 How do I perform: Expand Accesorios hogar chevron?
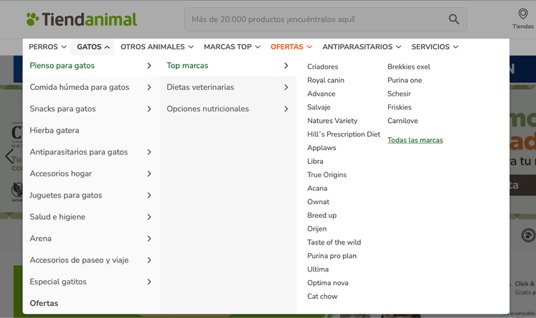149,174
